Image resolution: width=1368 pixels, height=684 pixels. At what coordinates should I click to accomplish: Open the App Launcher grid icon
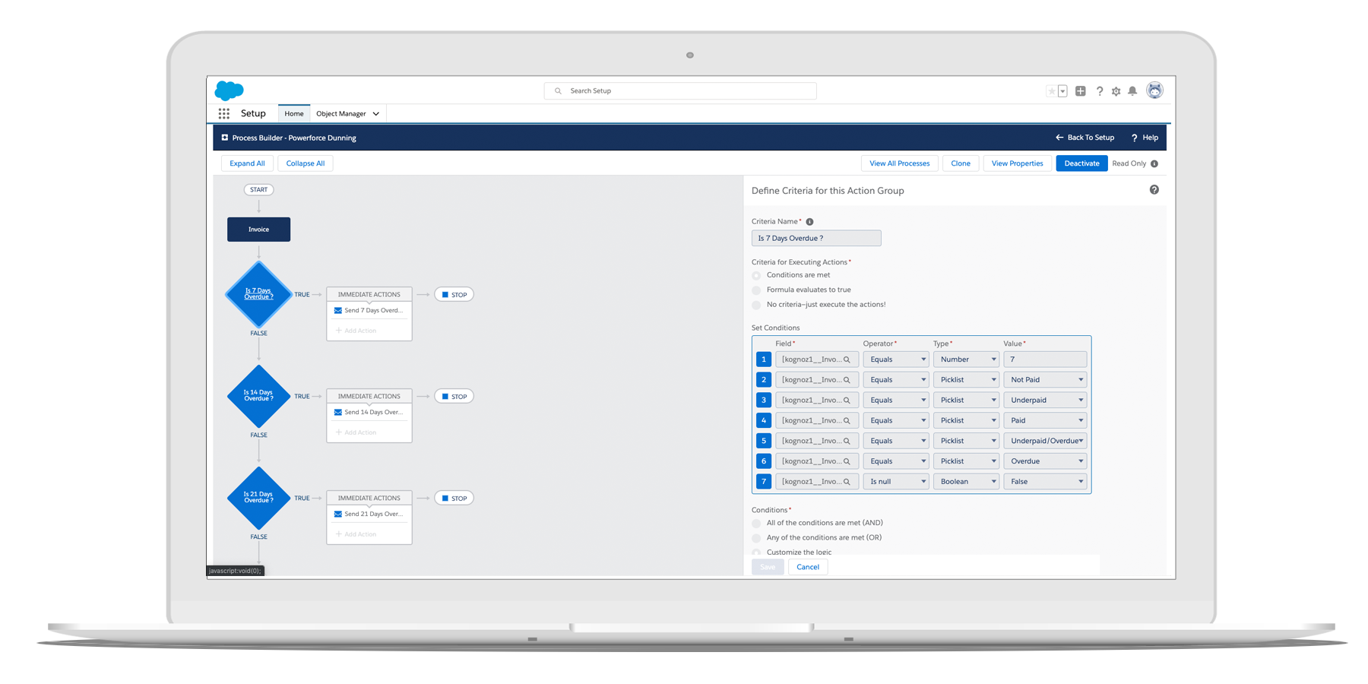(x=223, y=113)
